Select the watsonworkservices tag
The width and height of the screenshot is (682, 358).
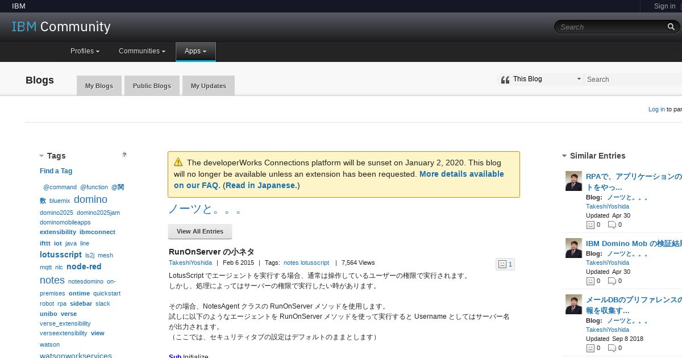76,356
